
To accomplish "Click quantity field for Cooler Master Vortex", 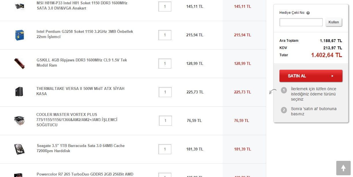I will click(165, 120).
